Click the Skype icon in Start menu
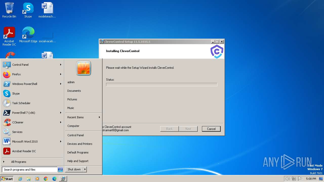 (7, 94)
